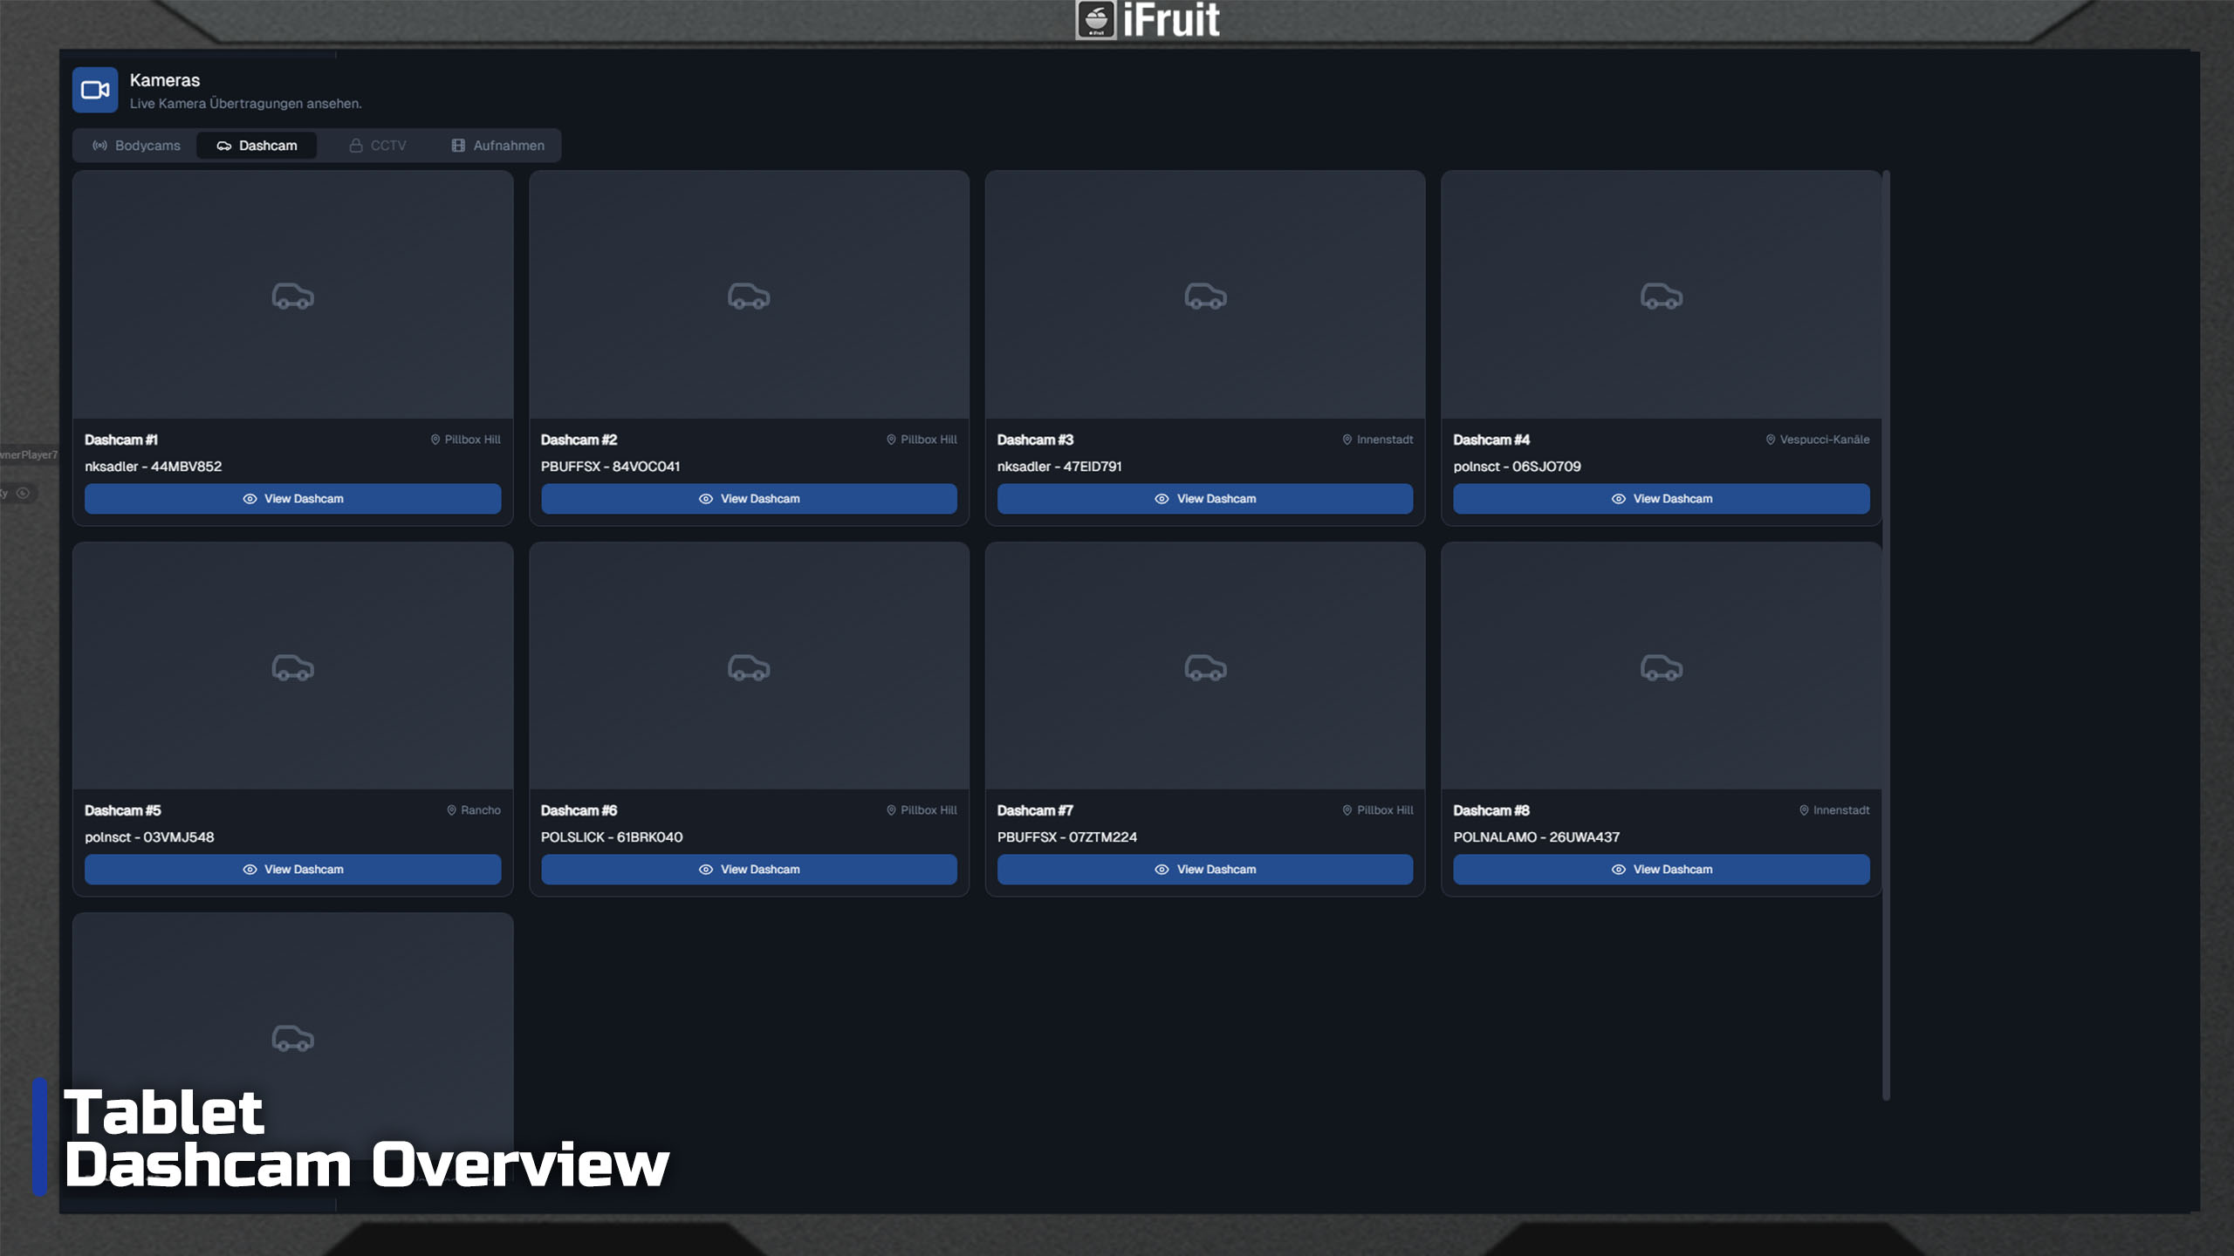Screen dimensions: 2234x1256
Task: View Dashcam #3 feed plate 47EID791
Action: click(x=1204, y=499)
